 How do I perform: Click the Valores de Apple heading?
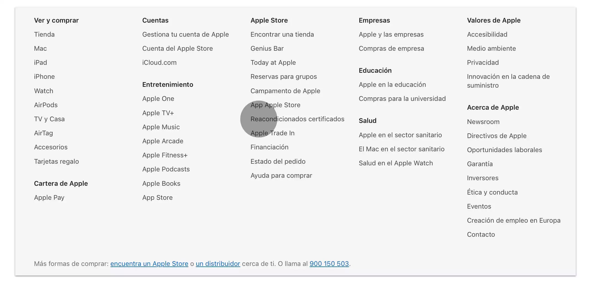[x=494, y=20]
